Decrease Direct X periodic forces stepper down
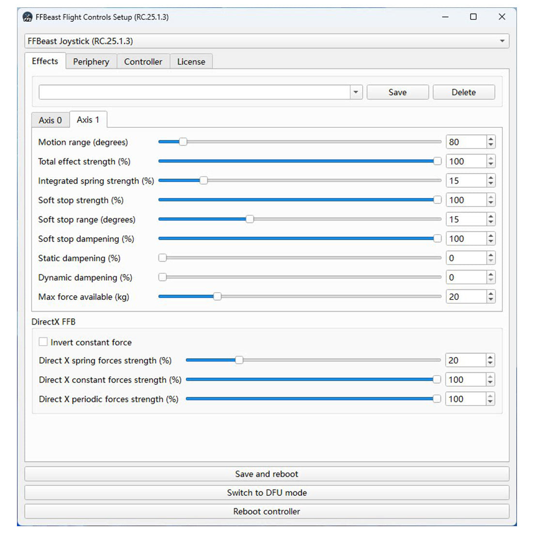This screenshot has width=533, height=533. [490, 402]
